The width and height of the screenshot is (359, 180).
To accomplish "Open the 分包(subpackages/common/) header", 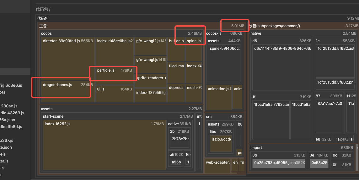I will coord(303,26).
